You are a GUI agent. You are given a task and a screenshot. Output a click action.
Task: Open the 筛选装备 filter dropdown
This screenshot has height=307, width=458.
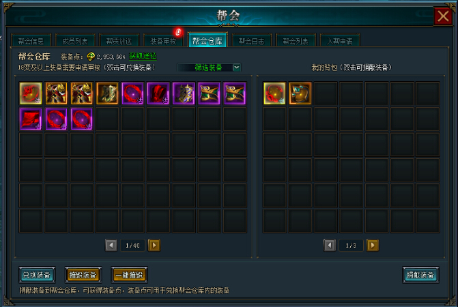(x=209, y=68)
